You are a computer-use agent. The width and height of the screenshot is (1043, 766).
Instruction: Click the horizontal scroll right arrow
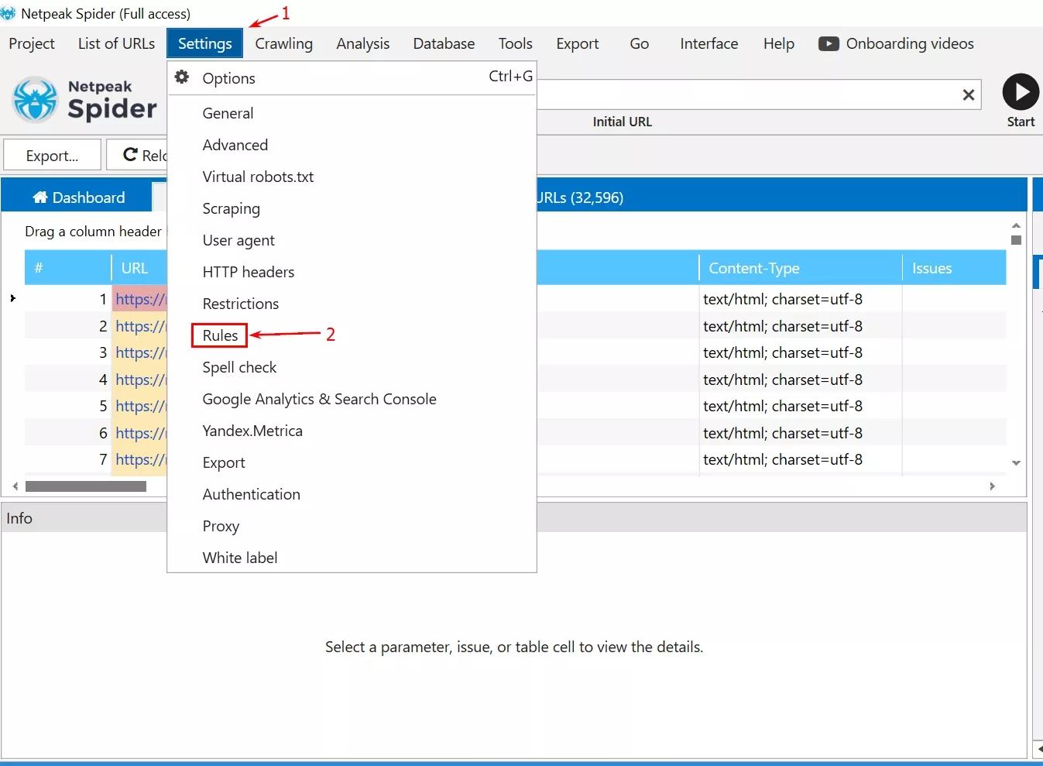pos(992,486)
